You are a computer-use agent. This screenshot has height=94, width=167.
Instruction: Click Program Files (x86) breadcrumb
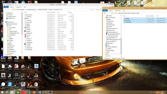[x=42, y=10]
